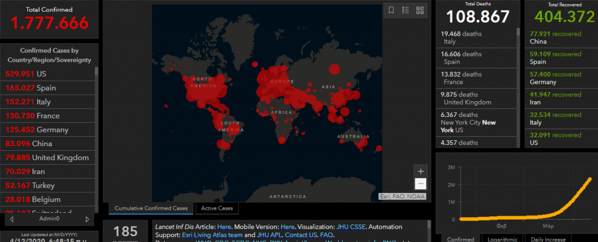Open the Contact US link

[301, 234]
